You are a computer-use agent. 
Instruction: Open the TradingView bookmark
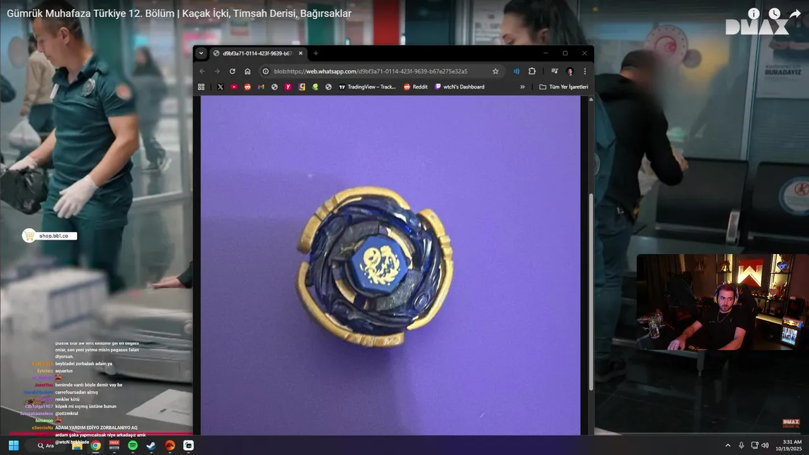coord(367,87)
